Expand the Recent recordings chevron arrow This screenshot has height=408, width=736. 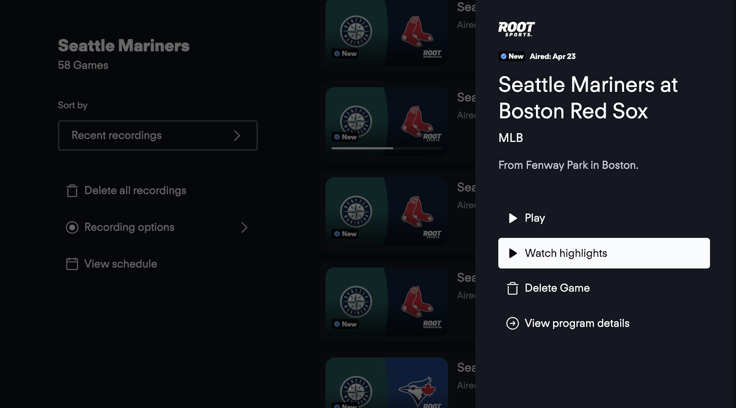(237, 136)
